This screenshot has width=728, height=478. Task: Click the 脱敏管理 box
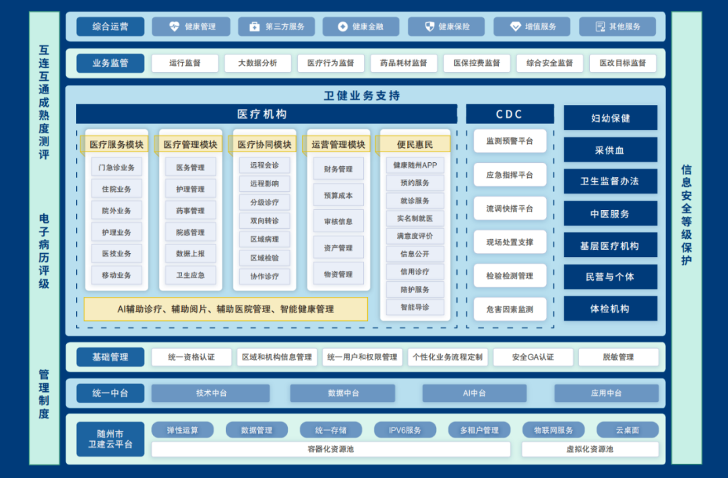(618, 357)
